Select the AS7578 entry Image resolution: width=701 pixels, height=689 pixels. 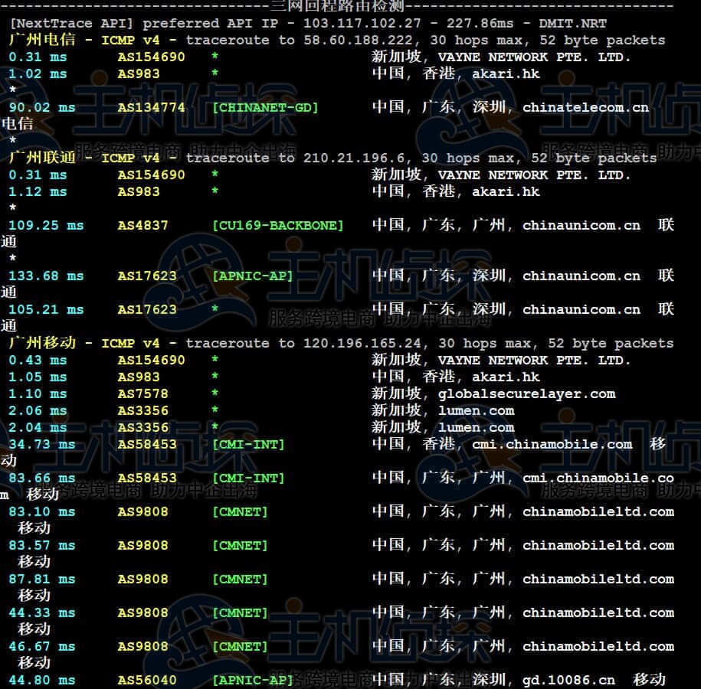[142, 393]
